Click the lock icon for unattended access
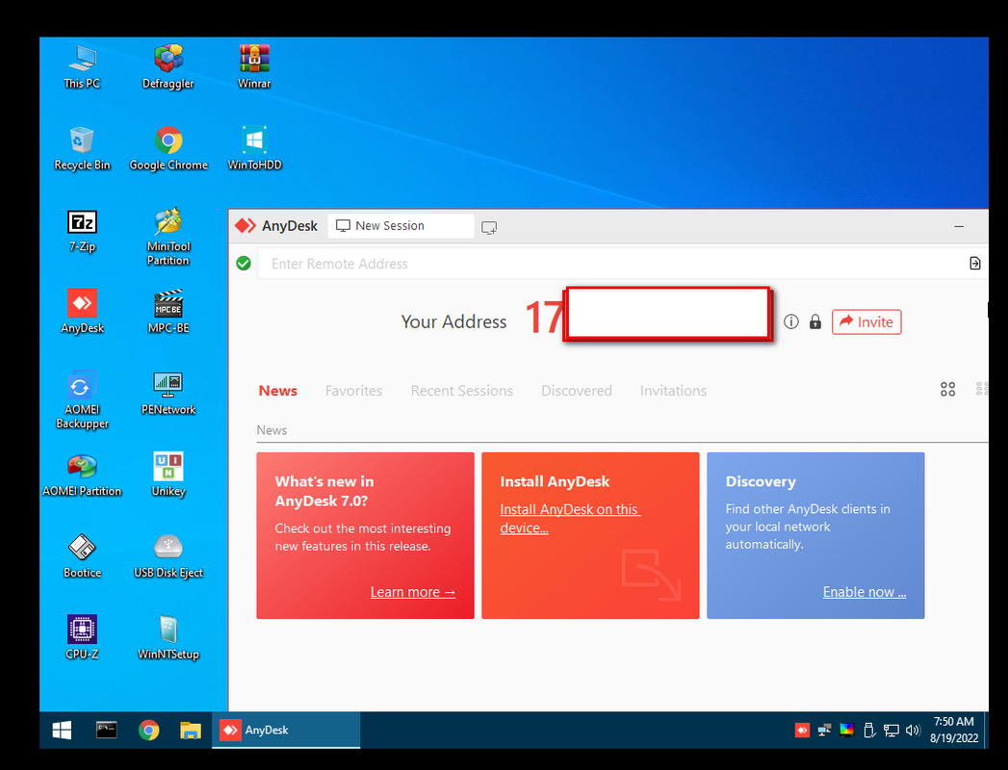The width and height of the screenshot is (1008, 770). [815, 321]
